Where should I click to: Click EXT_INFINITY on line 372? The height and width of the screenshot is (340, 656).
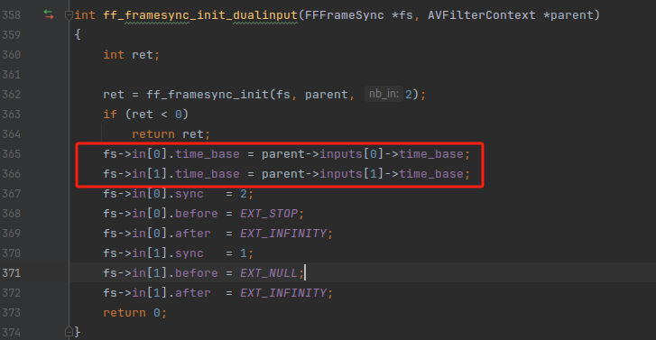[283, 293]
